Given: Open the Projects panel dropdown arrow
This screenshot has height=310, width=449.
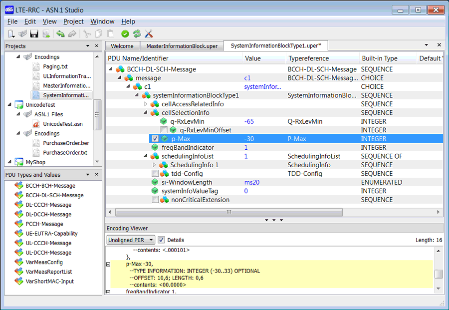Looking at the screenshot, I should tap(88, 46).
